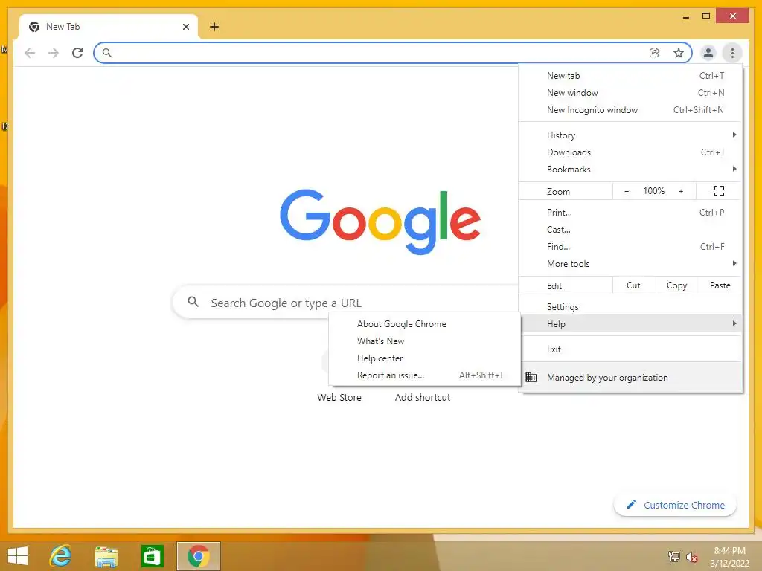Select New window menu item
Viewport: 762px width, 571px height.
[x=630, y=92]
